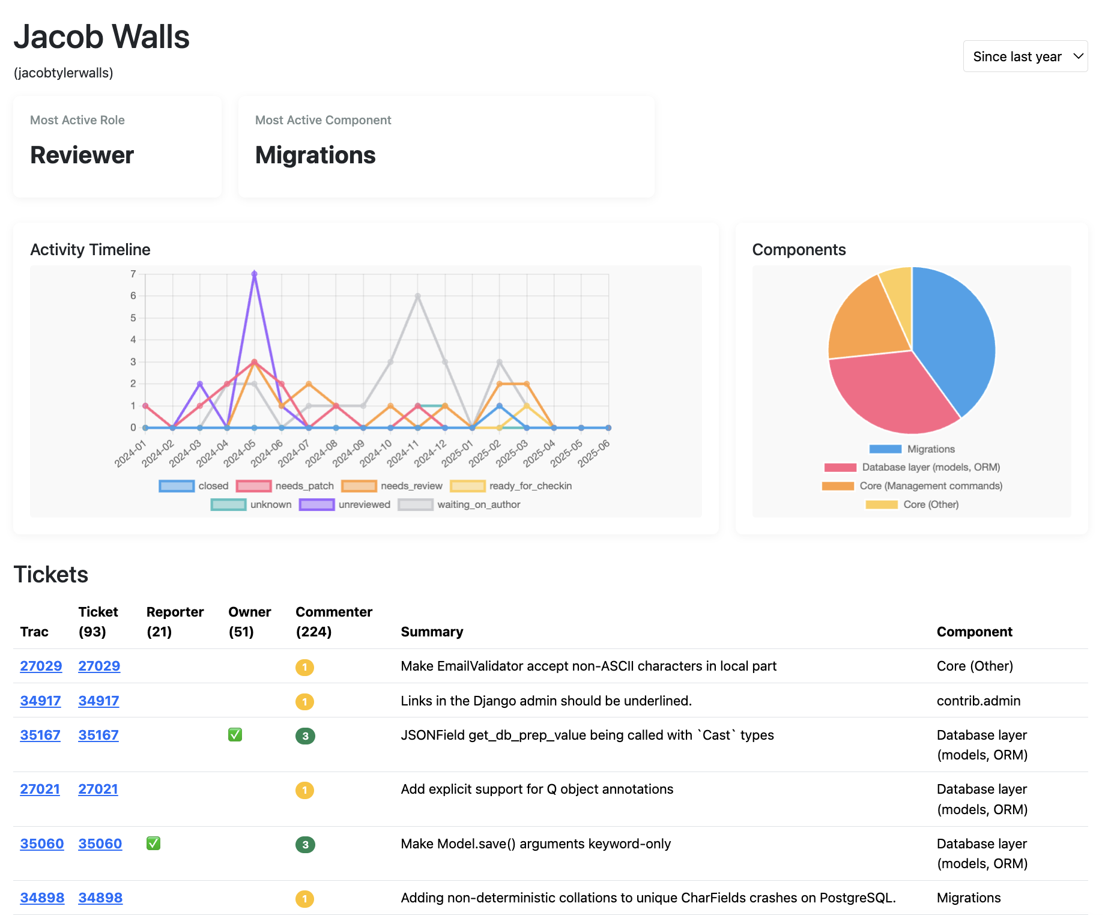
Task: Open Trac link 27021
Action: pos(40,789)
